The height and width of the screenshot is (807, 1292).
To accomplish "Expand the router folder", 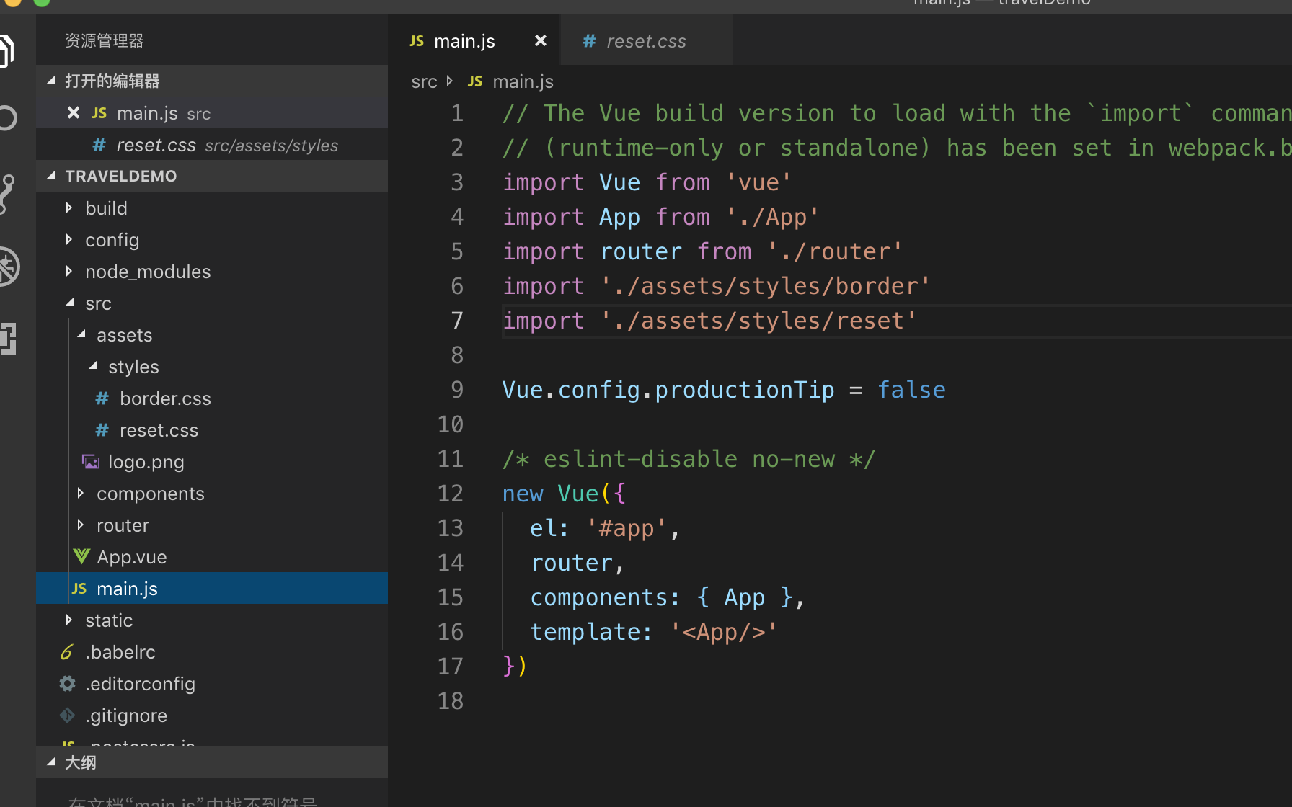I will (81, 525).
